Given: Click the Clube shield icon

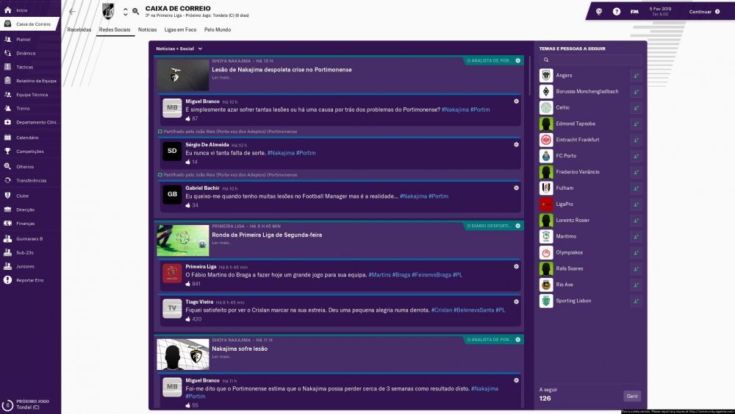Looking at the screenshot, I should [x=7, y=196].
